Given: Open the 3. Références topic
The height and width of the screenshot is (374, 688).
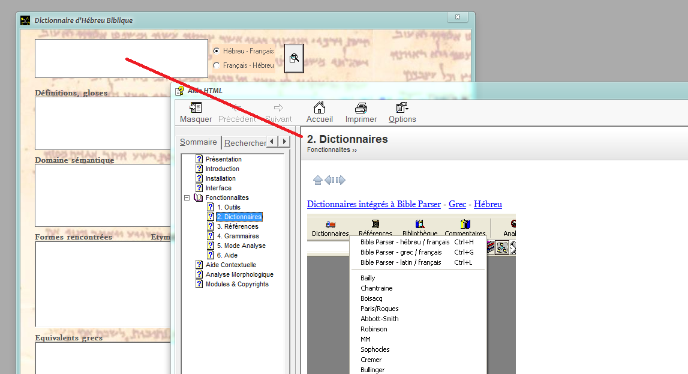Looking at the screenshot, I should pos(238,226).
